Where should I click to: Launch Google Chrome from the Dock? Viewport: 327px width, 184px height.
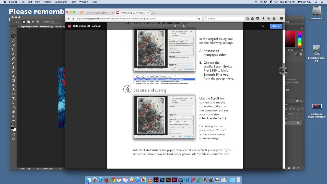click(113, 180)
